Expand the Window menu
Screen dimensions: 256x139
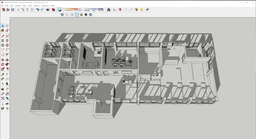(x=36, y=6)
